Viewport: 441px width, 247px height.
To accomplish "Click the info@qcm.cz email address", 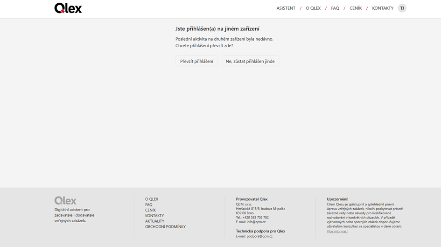I will (256, 222).
